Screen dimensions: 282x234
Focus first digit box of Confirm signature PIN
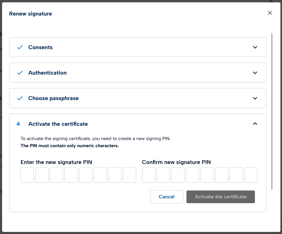[149, 175]
